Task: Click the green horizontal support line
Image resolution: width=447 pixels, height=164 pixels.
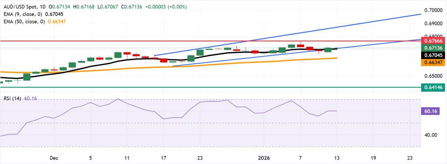Action: (210, 87)
